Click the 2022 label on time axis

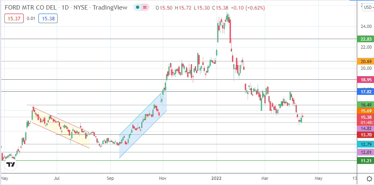217,178
